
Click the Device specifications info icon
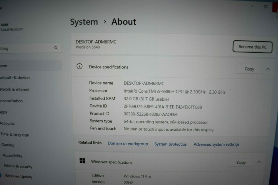tap(80, 66)
